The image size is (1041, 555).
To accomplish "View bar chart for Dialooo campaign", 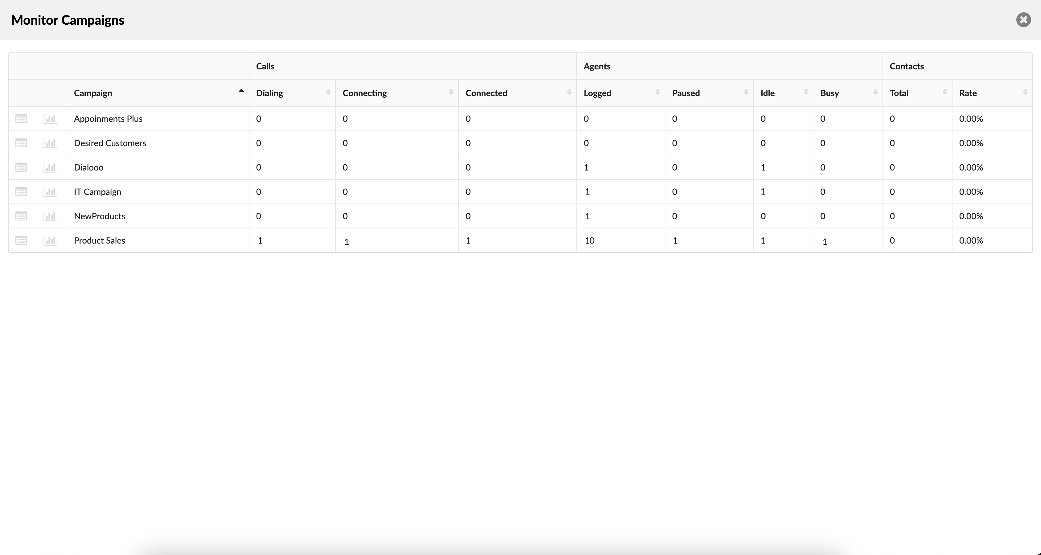I will [x=50, y=167].
